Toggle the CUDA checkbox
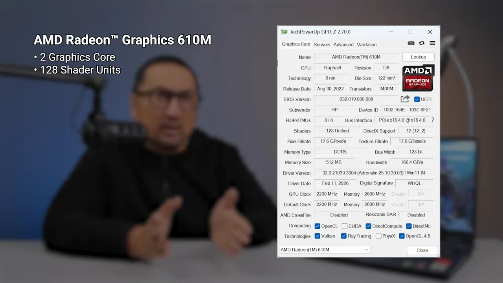This screenshot has width=503, height=283. pos(345,226)
